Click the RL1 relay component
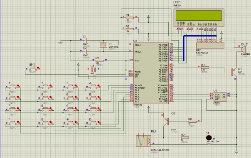251x158 pixels. tap(144, 141)
